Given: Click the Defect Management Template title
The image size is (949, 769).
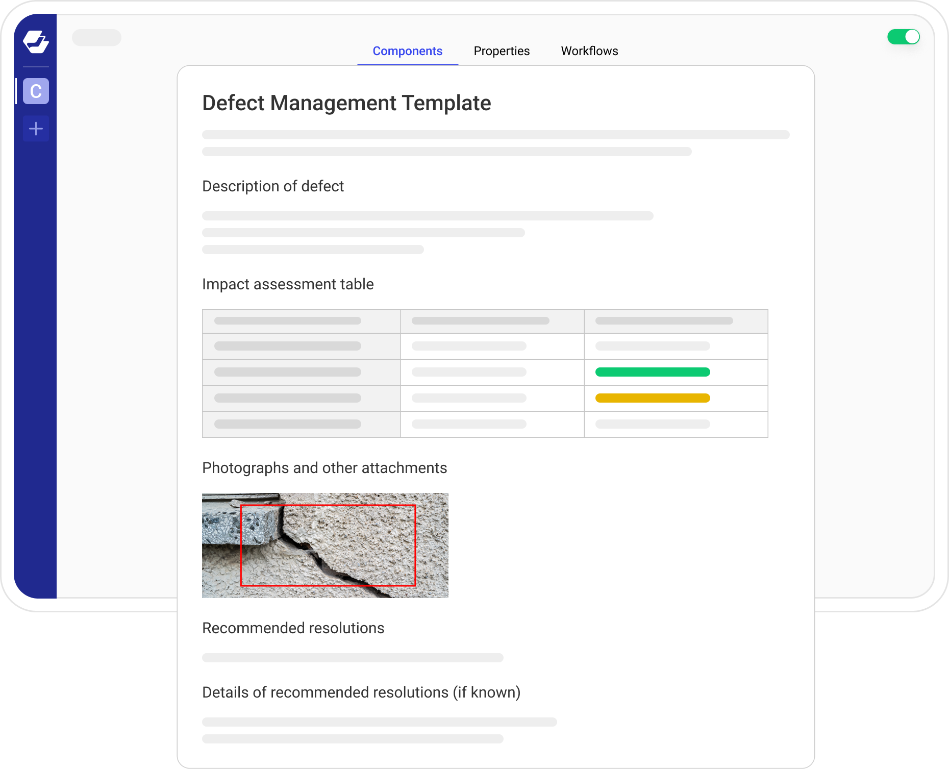Looking at the screenshot, I should (x=346, y=103).
